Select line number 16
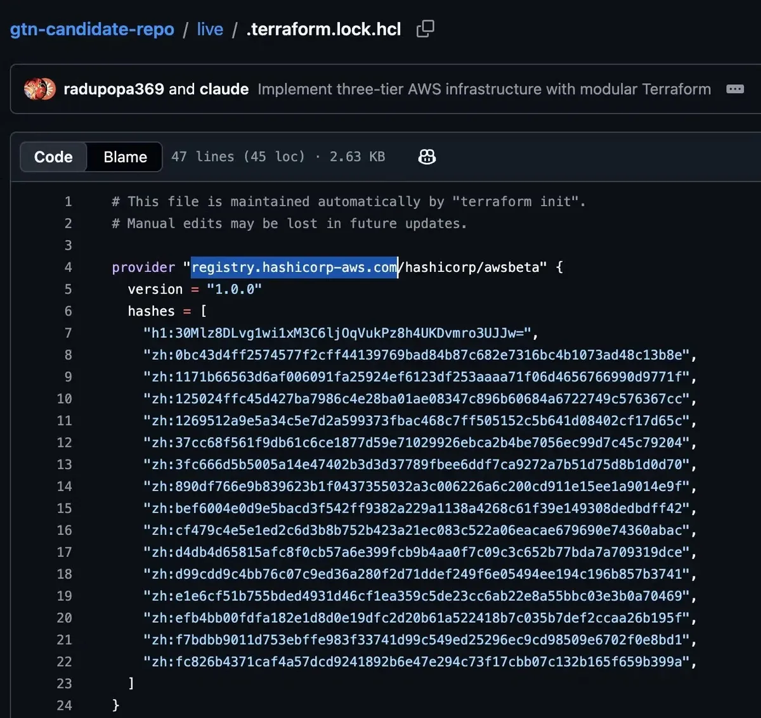This screenshot has height=718, width=761. (65, 530)
